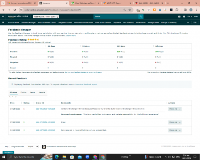Click the Seller Central search field

[116, 16]
